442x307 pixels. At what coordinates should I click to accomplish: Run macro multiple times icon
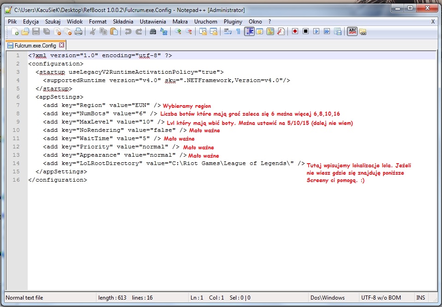327,31
